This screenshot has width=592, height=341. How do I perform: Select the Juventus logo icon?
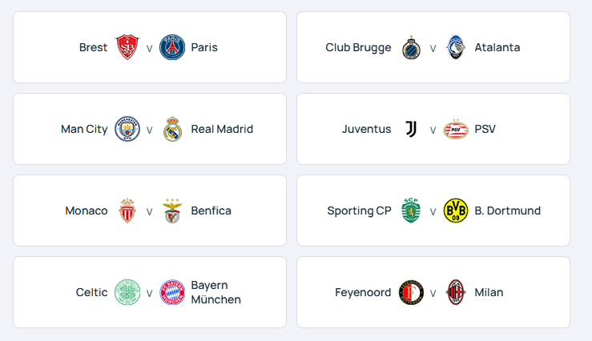point(411,129)
